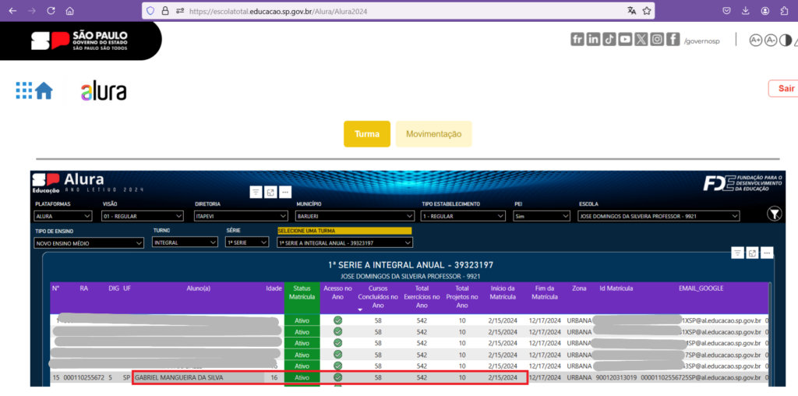Toggle high contrast mode icon
The image size is (798, 396).
click(786, 40)
